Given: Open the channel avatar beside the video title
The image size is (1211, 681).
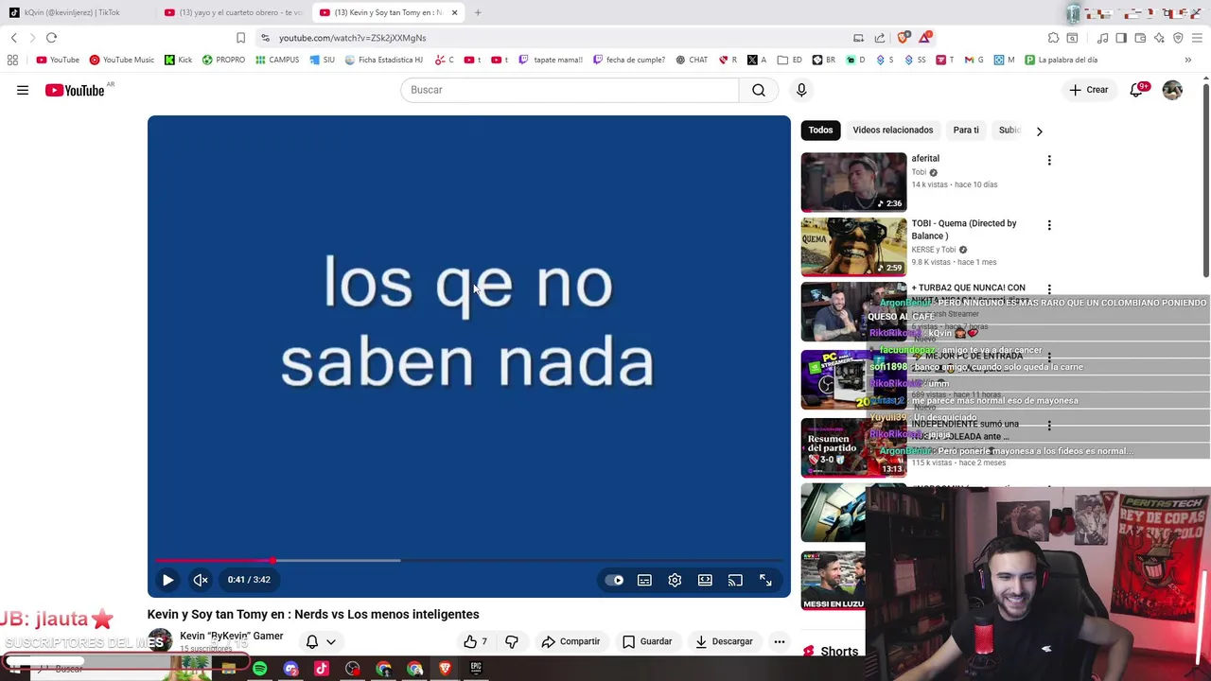Looking at the screenshot, I should tap(160, 640).
